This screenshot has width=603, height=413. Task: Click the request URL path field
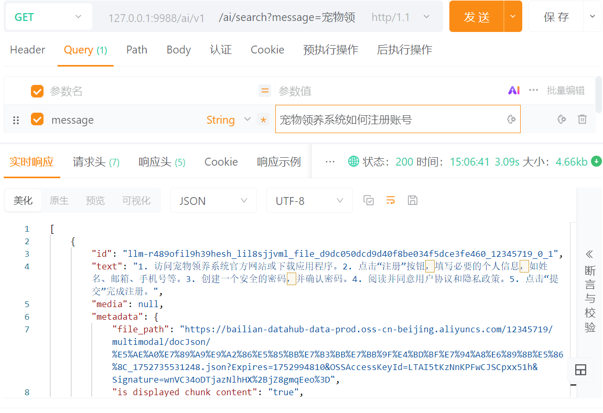tap(286, 17)
